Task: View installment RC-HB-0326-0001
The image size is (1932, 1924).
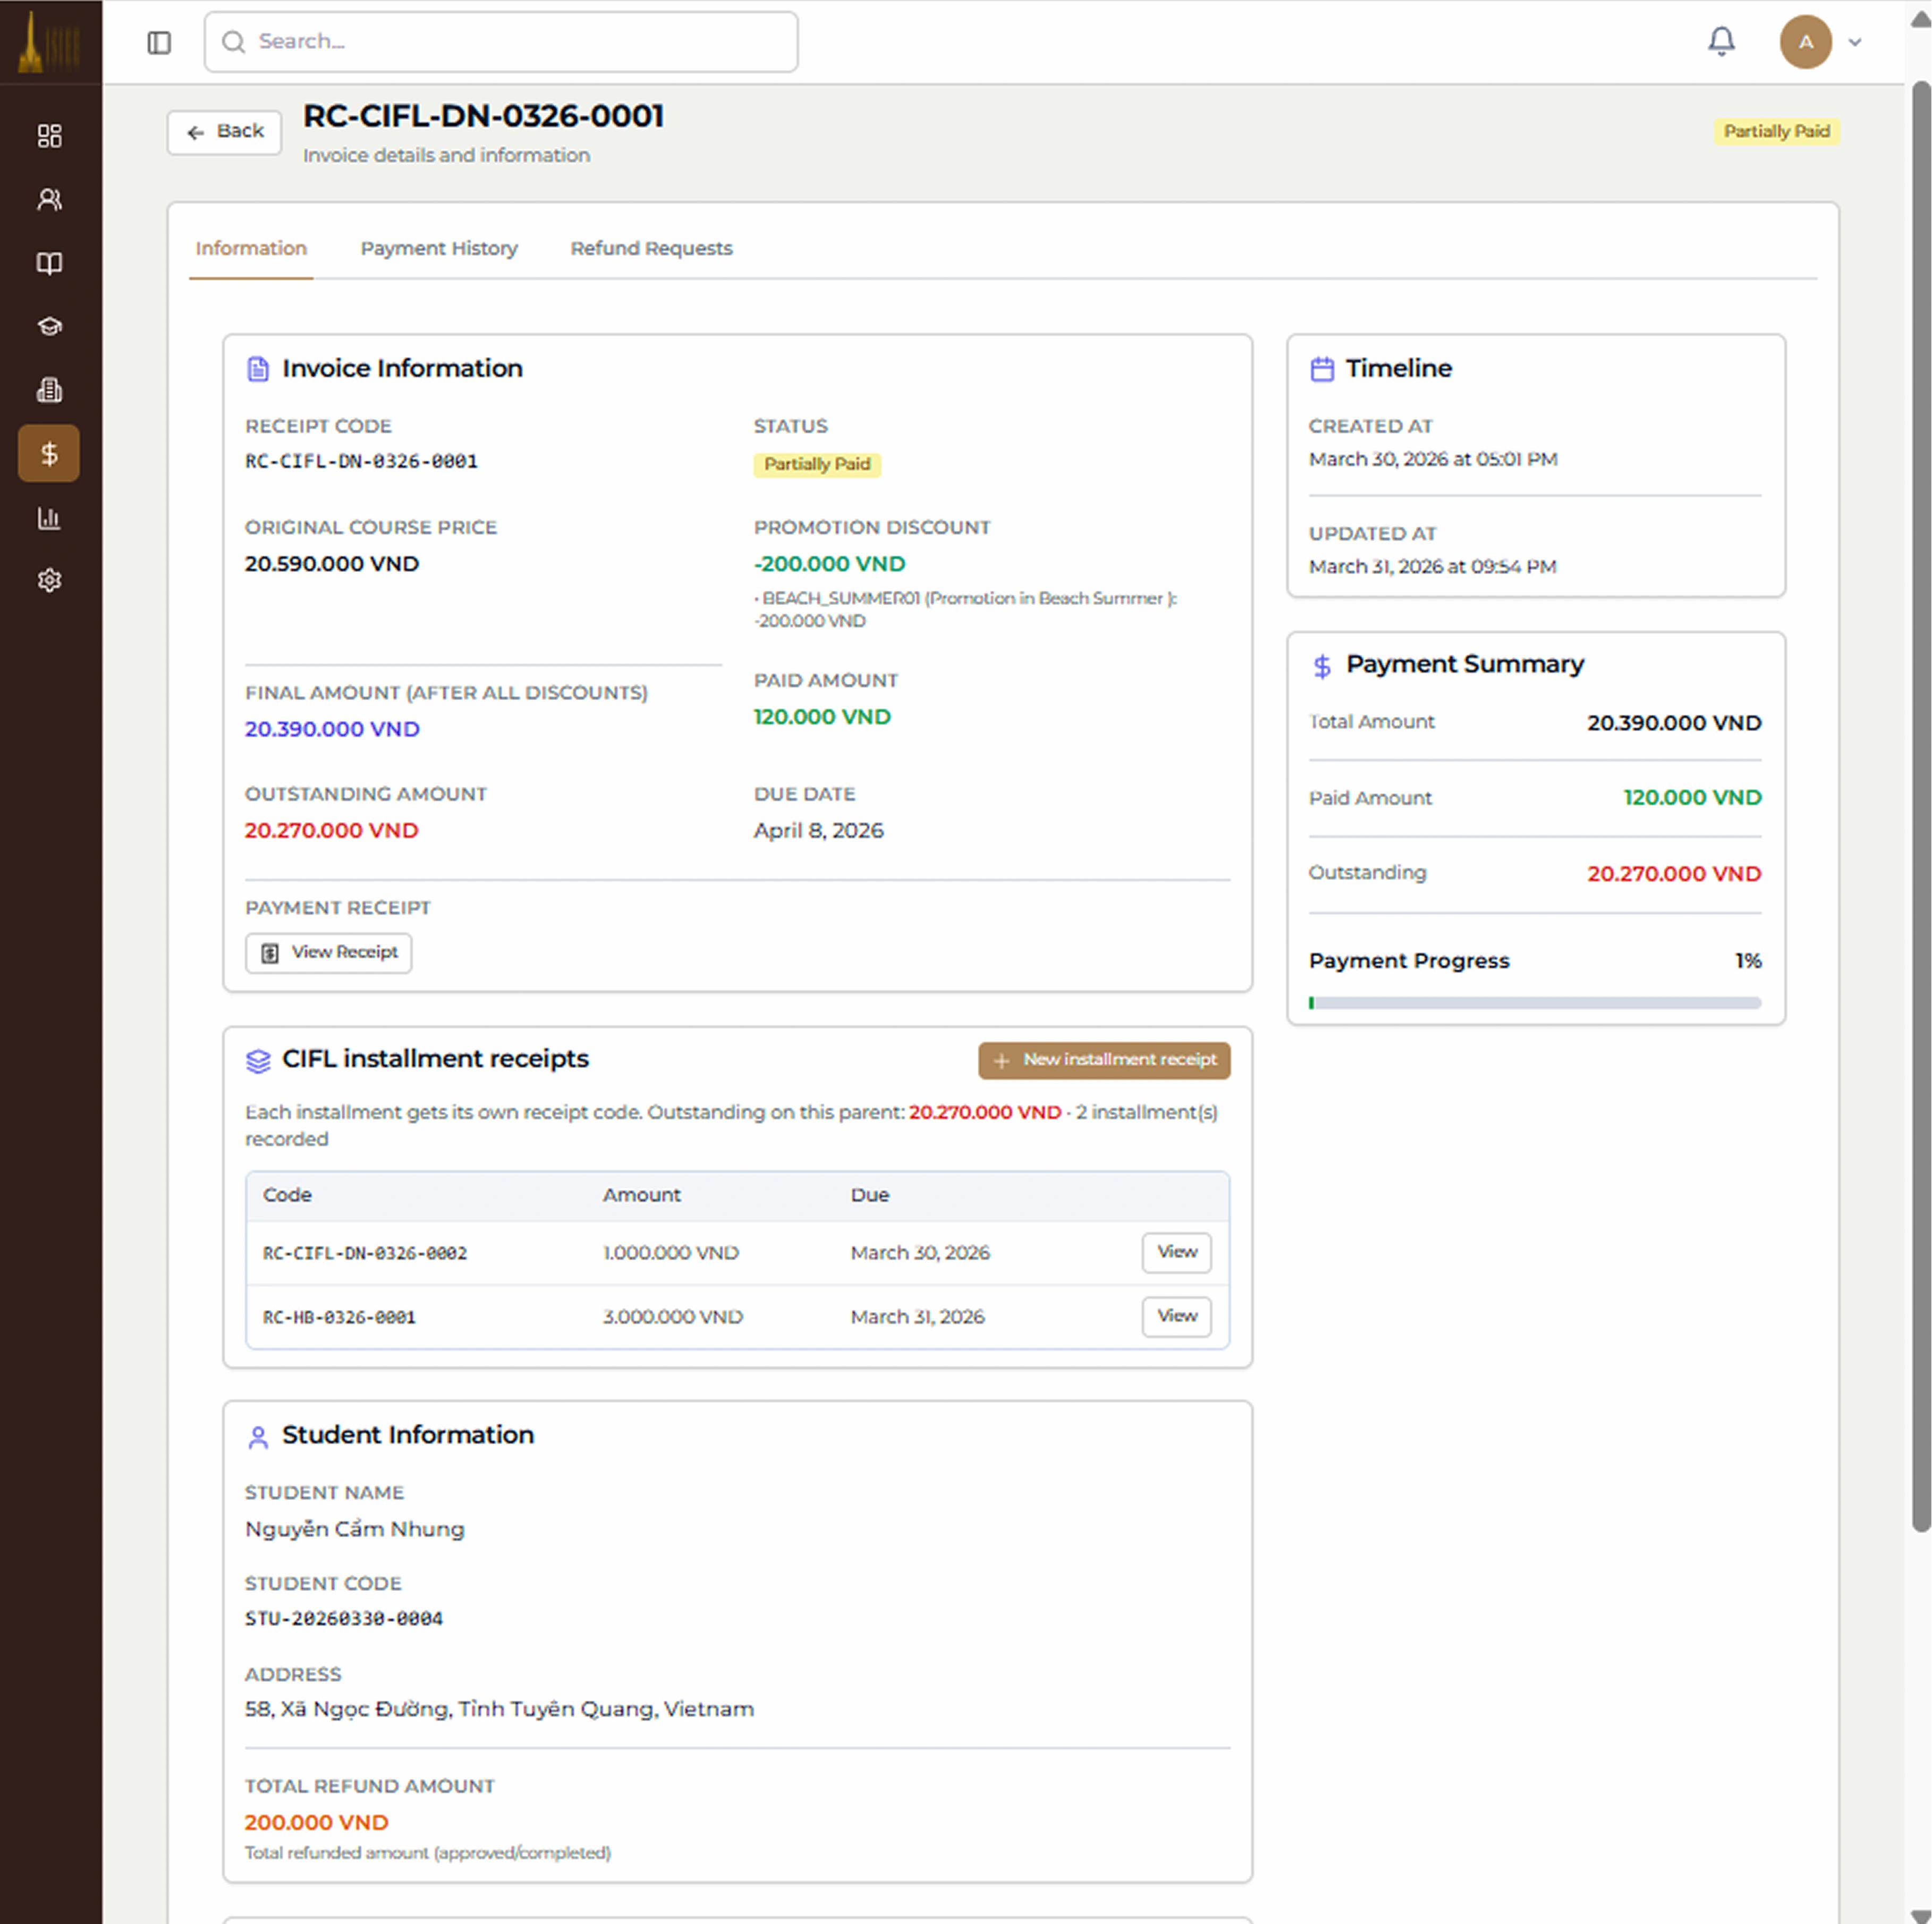Action: (x=1177, y=1317)
